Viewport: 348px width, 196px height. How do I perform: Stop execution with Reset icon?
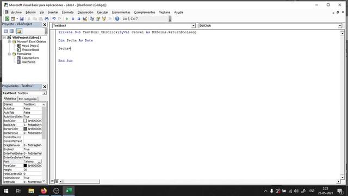pos(79,19)
